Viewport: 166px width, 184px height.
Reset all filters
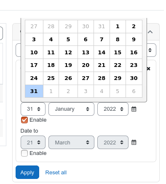[x=56, y=173]
